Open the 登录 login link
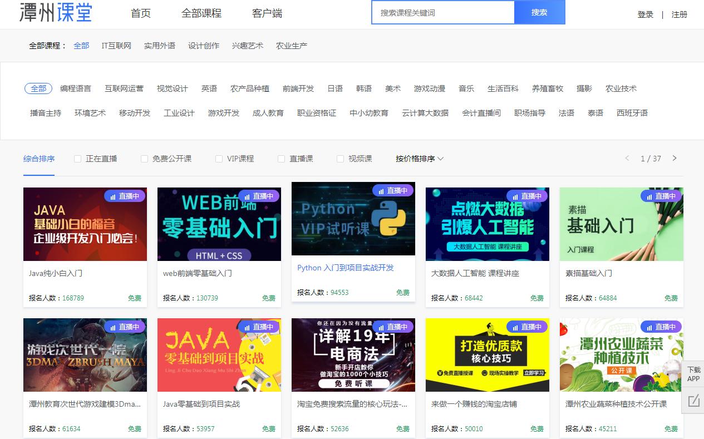Image resolution: width=704 pixels, height=439 pixels. point(646,14)
